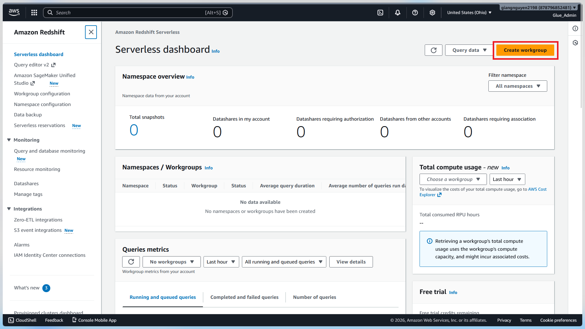
Task: Close the Amazon Redshift sidebar
Action: pyautogui.click(x=91, y=32)
